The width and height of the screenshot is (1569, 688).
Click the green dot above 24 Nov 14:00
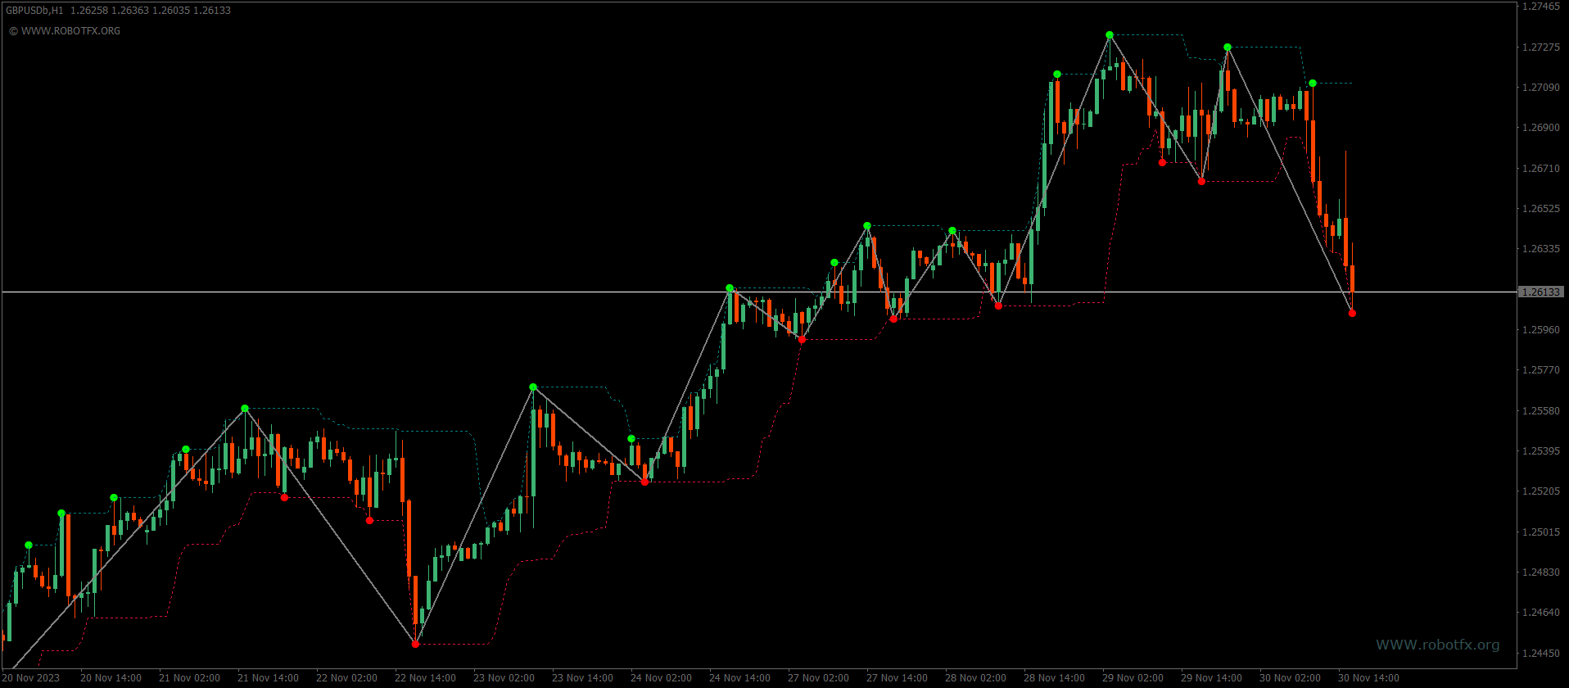click(730, 288)
